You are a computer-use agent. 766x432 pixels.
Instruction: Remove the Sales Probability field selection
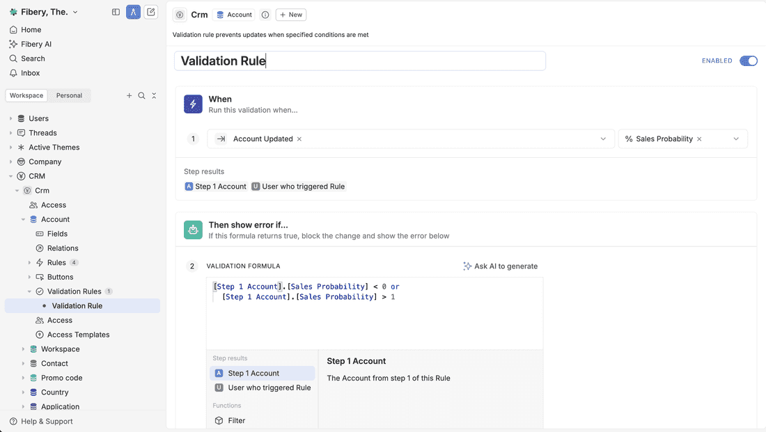tap(699, 139)
